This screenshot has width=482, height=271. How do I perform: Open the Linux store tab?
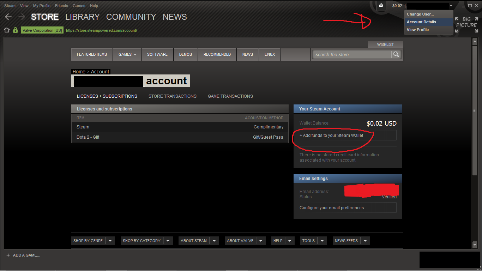pos(270,54)
